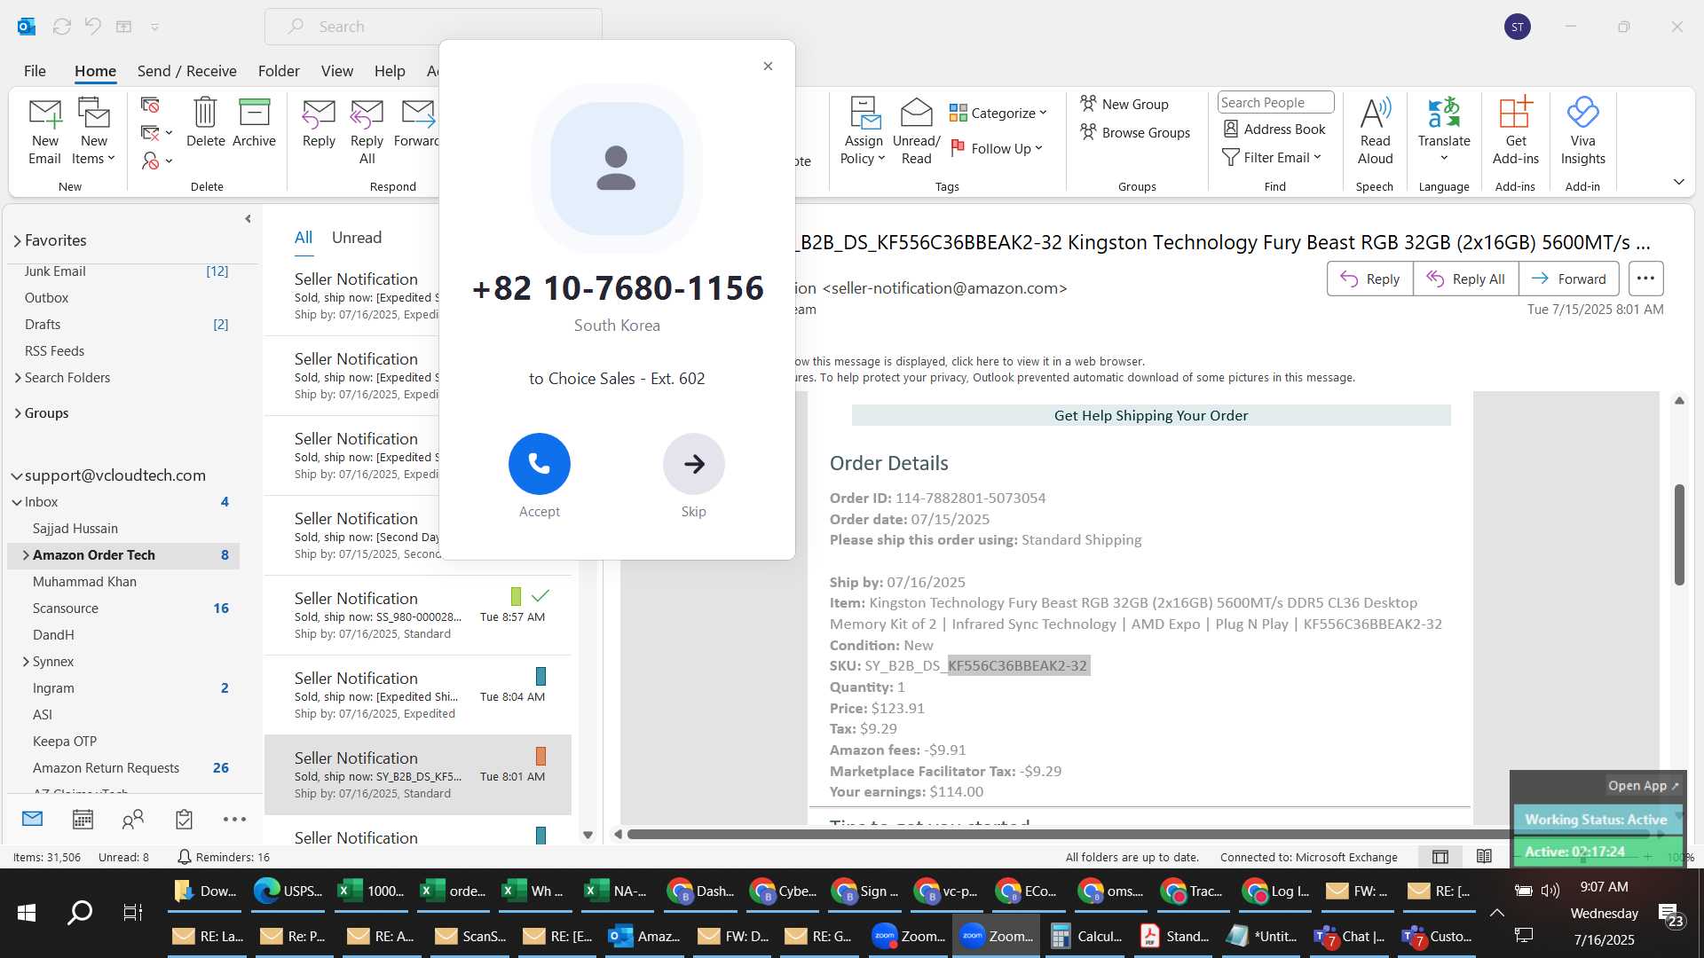
Task: Reply from the reading pane
Action: (x=1369, y=279)
